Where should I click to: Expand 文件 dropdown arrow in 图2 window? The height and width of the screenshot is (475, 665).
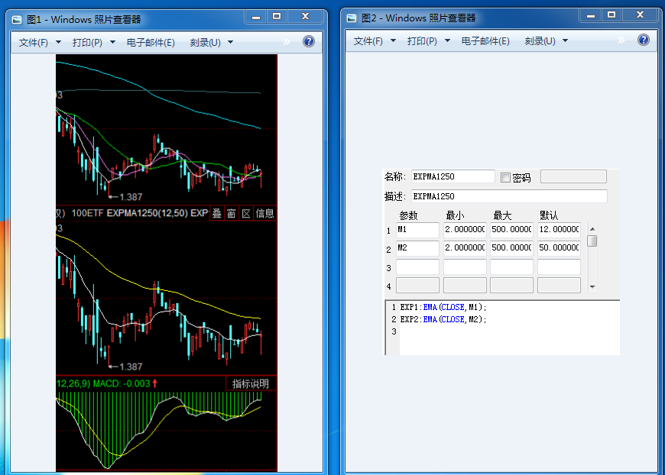click(393, 41)
